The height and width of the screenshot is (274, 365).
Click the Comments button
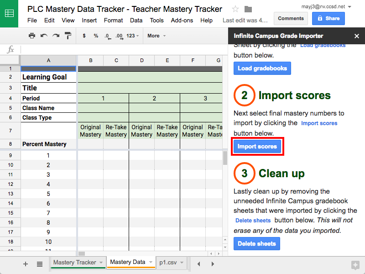tap(291, 18)
